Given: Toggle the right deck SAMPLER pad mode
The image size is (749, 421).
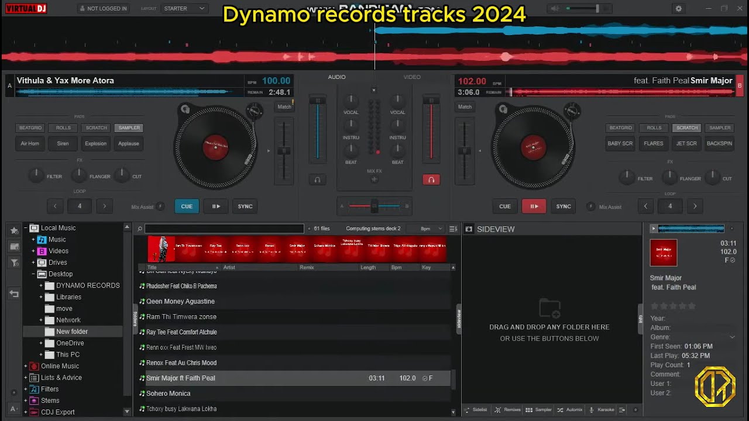Looking at the screenshot, I should 720,127.
